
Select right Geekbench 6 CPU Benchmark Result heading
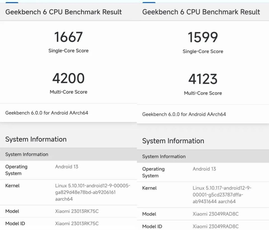201,12
